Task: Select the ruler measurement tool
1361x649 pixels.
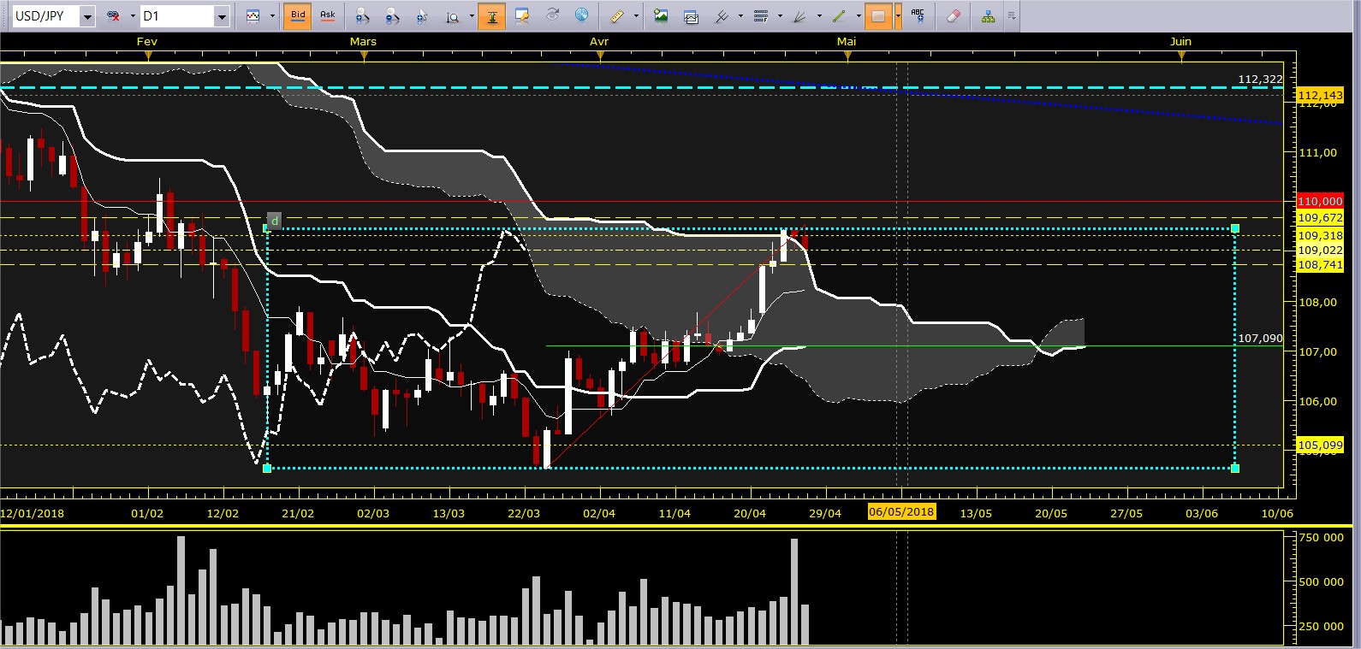Action: coord(617,16)
